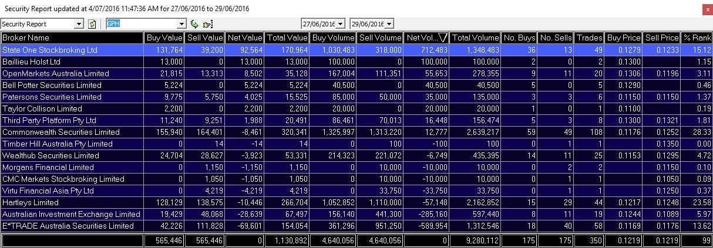This screenshot has height=248, width=713.
Task: Click the % Rank value 28.33
Action: tap(701, 133)
